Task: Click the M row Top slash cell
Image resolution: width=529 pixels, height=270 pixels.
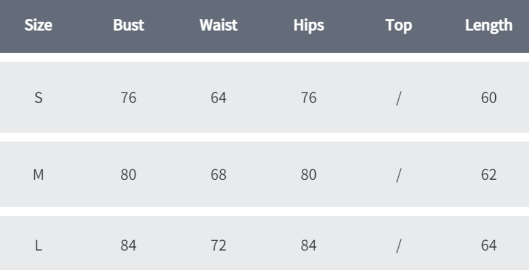Action: click(x=399, y=175)
